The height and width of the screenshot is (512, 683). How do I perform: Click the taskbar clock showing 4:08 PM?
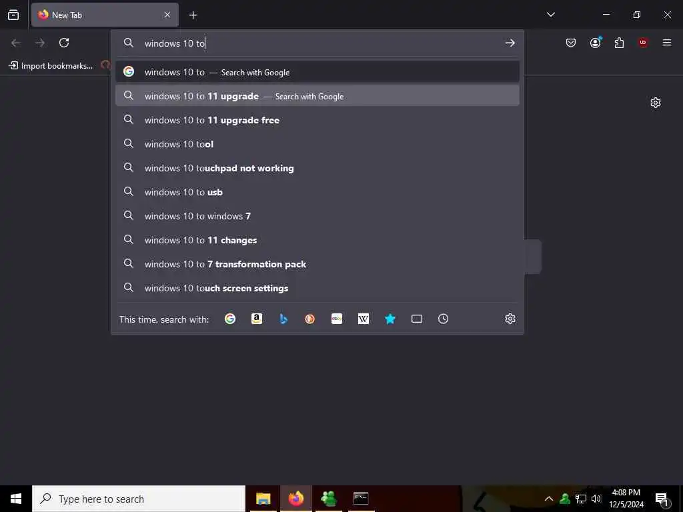click(x=626, y=499)
